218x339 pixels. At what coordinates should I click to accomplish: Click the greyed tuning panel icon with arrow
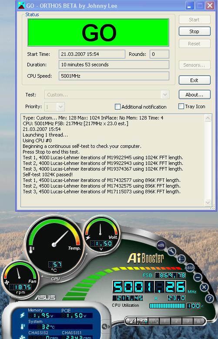[154, 321]
